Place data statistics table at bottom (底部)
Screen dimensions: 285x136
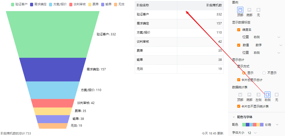click(249, 95)
